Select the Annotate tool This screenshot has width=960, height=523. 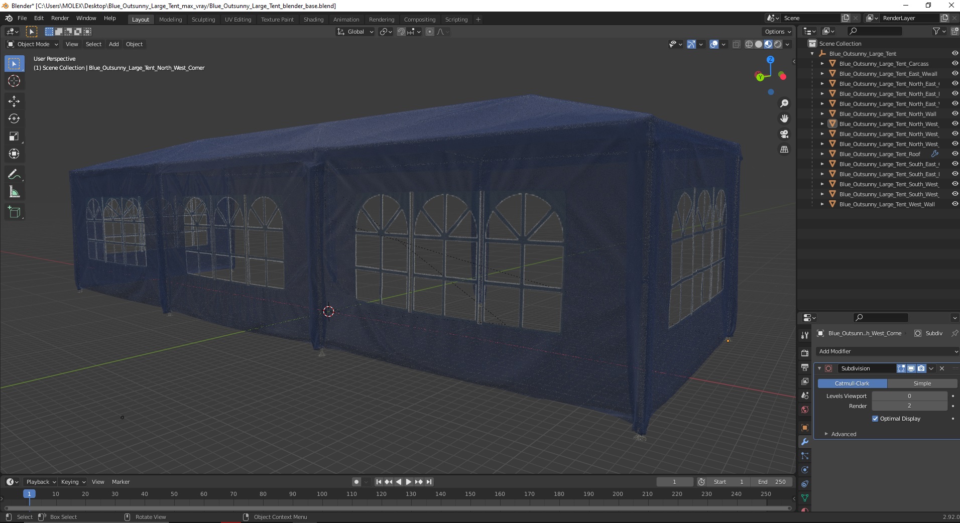point(14,174)
